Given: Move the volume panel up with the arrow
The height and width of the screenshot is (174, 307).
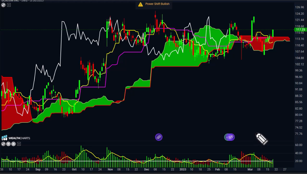Looking at the screenshot, I should pyautogui.click(x=13, y=144).
